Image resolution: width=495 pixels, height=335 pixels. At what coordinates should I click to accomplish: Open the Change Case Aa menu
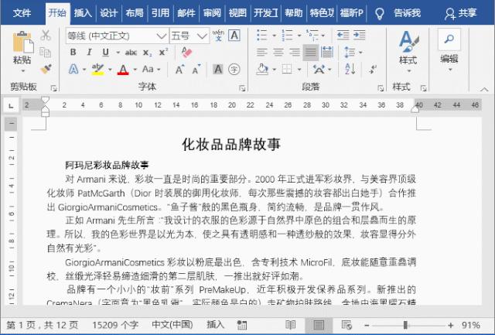click(152, 69)
